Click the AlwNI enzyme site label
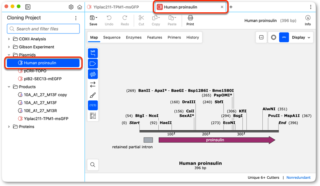Screen dimensions: 320x186 [269, 109]
